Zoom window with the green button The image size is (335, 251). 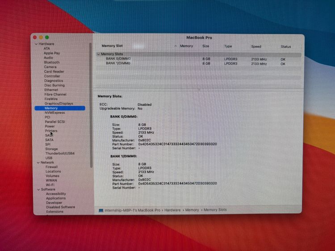pyautogui.click(x=47, y=38)
